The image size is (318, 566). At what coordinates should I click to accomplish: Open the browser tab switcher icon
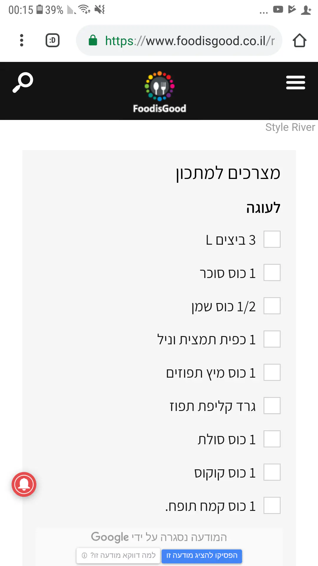point(52,40)
